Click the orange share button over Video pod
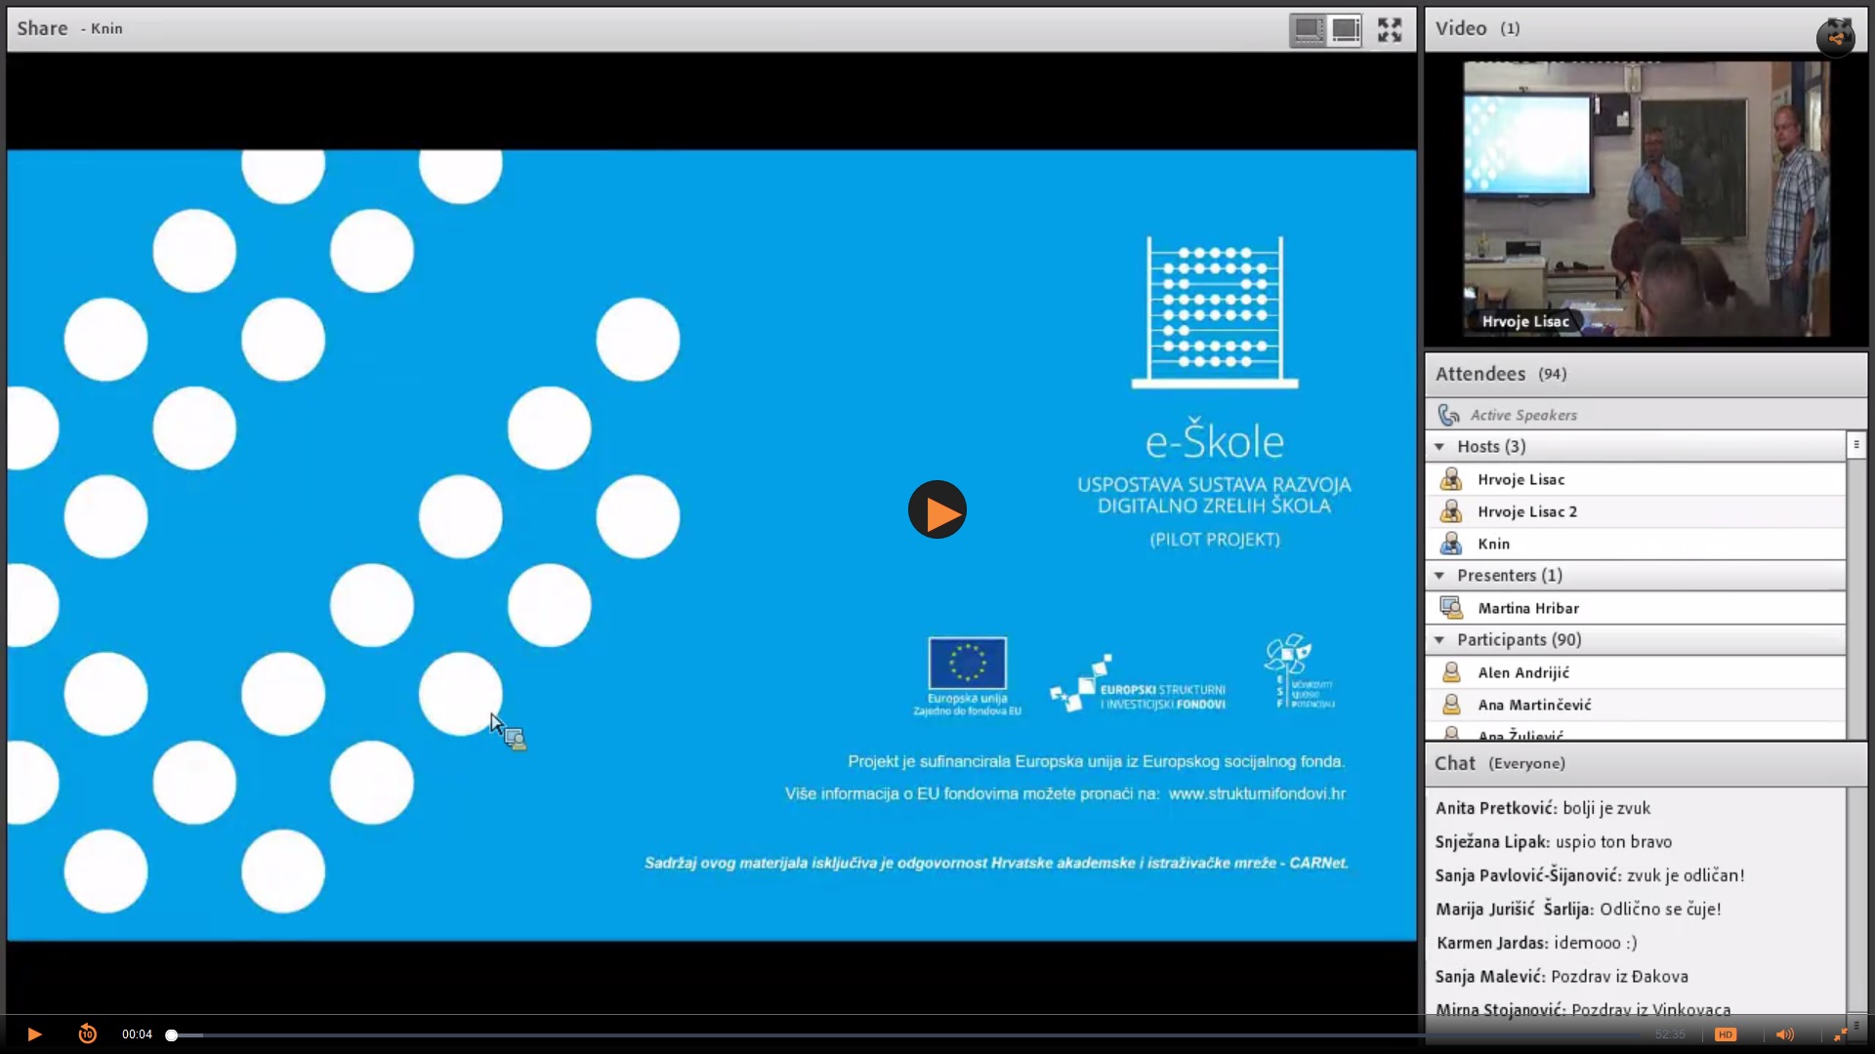Viewport: 1875px width, 1054px height. (x=1835, y=38)
